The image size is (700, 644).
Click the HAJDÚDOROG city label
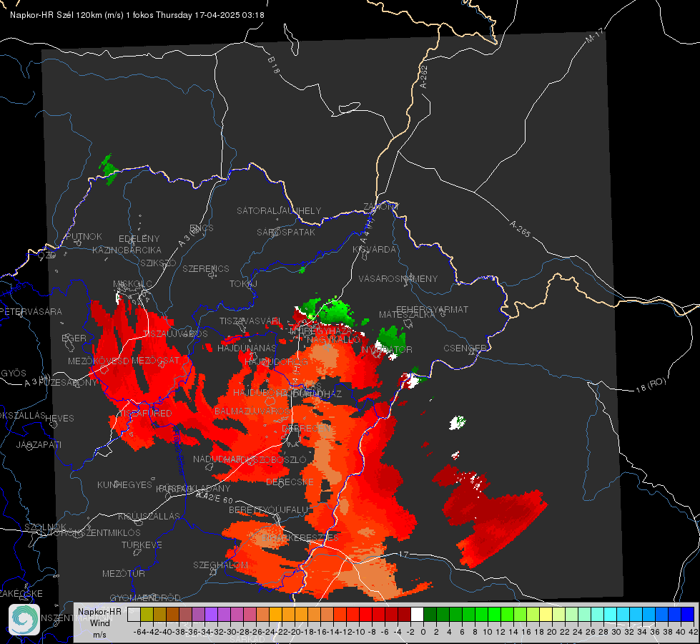(x=276, y=362)
